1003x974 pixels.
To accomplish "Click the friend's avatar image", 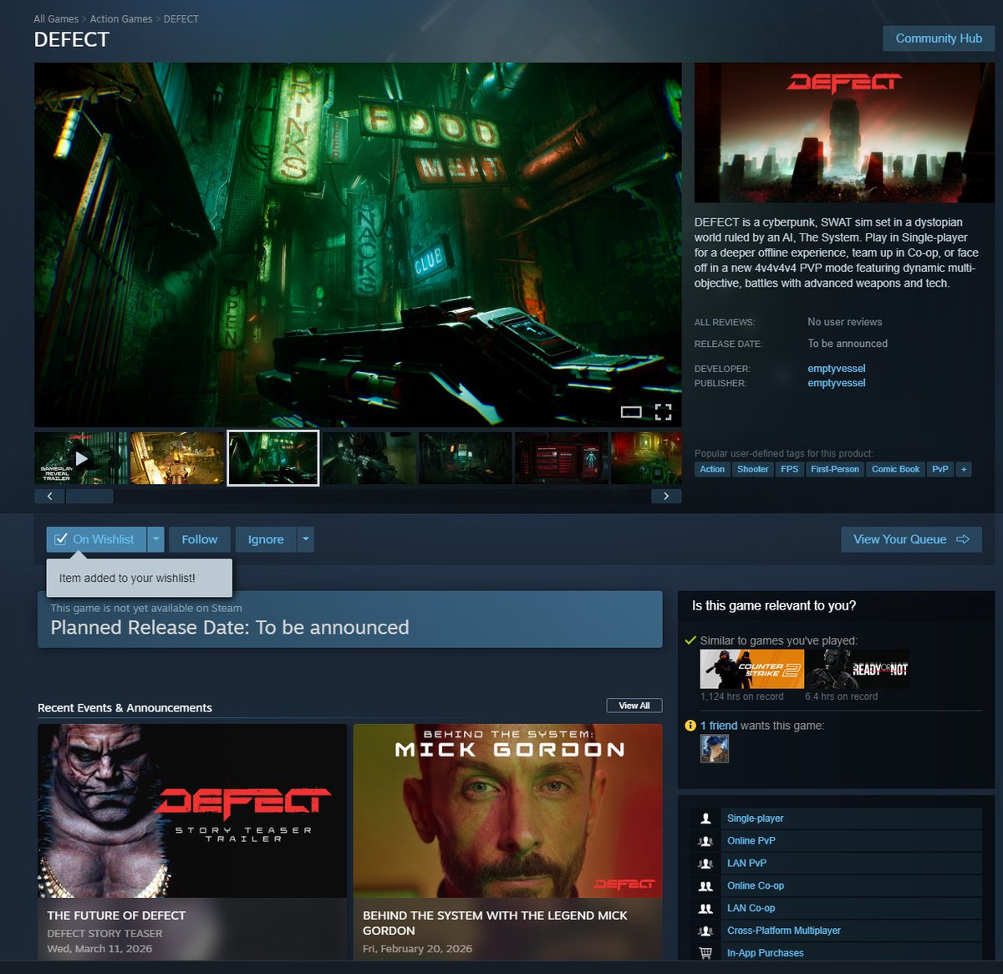I will (x=715, y=749).
